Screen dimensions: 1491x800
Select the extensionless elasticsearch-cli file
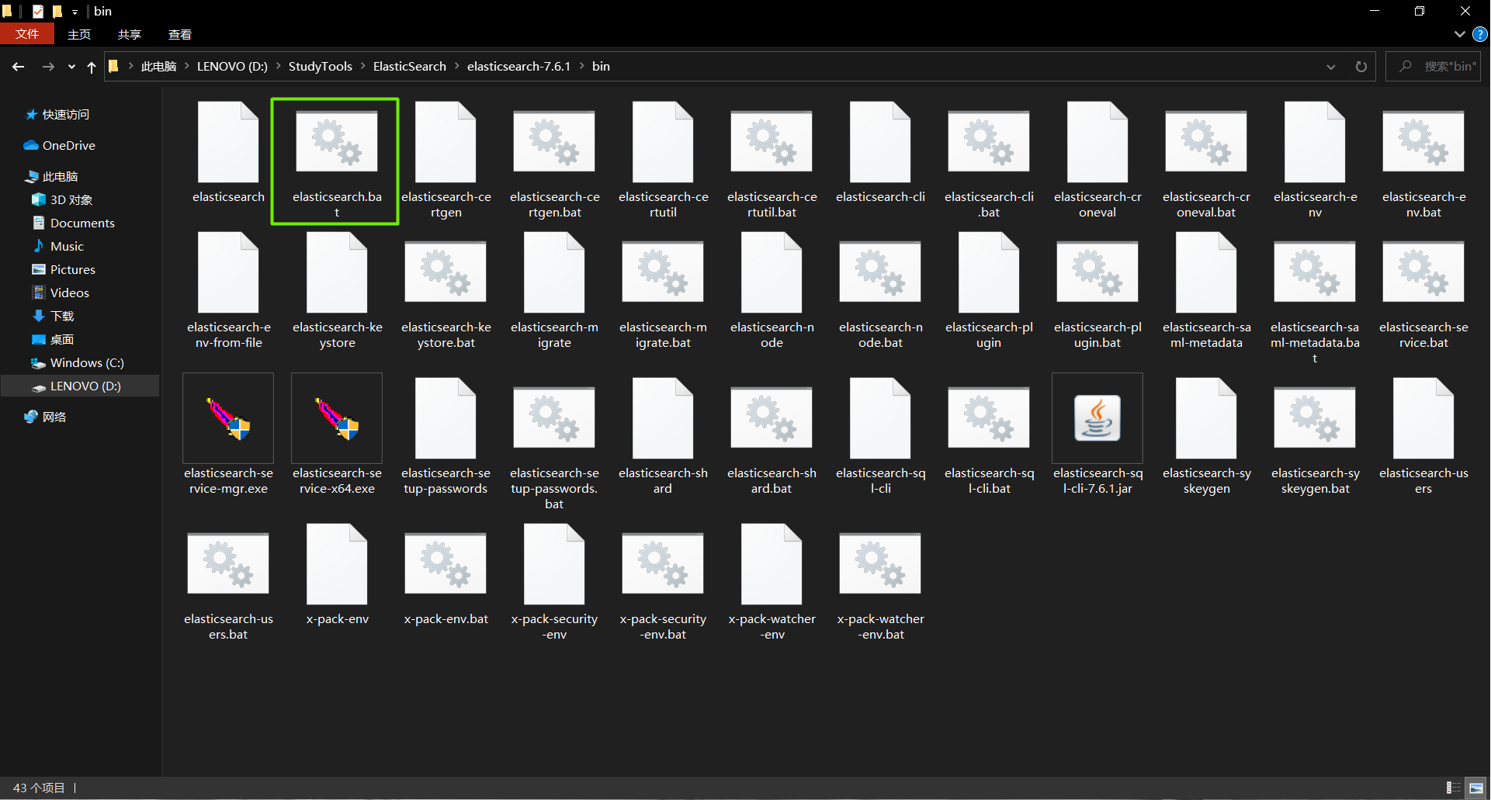click(x=880, y=154)
